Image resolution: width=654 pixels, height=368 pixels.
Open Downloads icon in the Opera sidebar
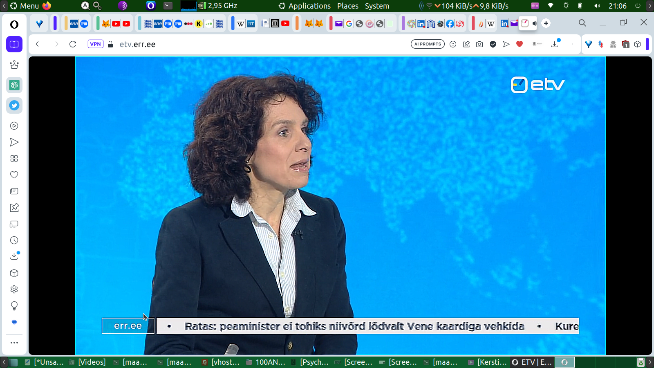point(14,256)
